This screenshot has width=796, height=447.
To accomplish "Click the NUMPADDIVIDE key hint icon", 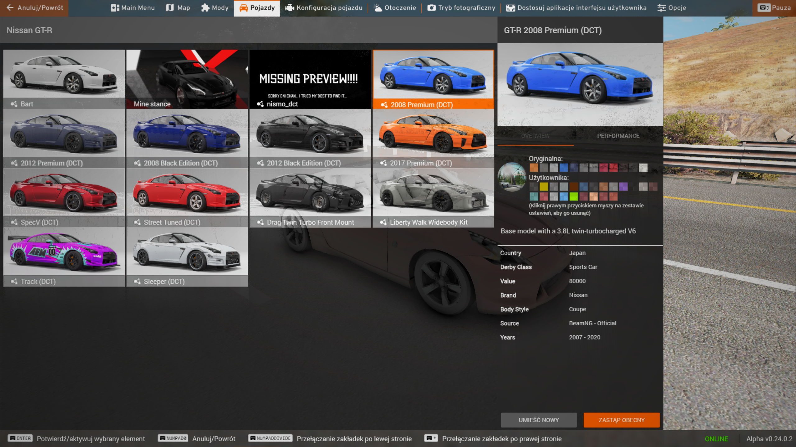I will tap(270, 438).
